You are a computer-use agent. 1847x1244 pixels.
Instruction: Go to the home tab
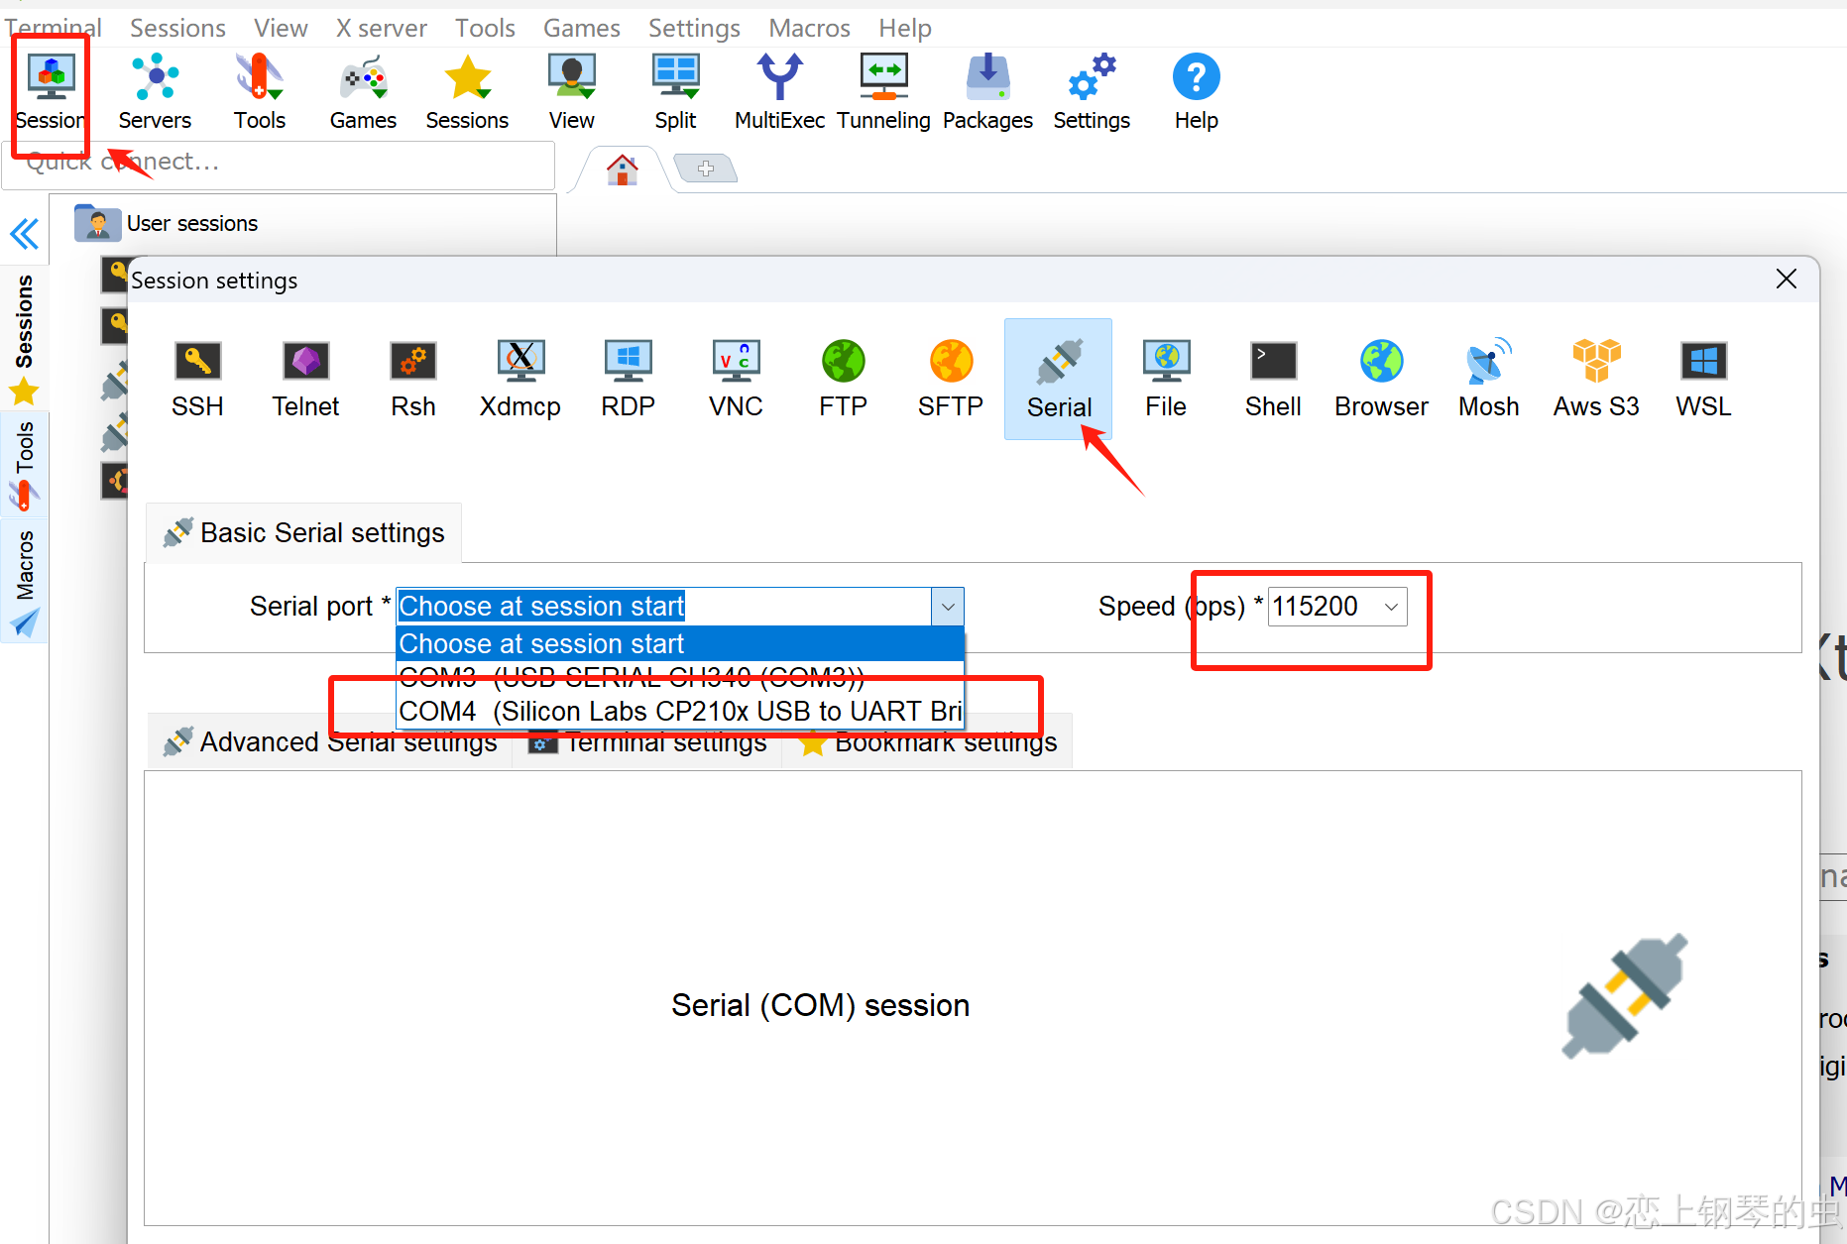point(622,170)
